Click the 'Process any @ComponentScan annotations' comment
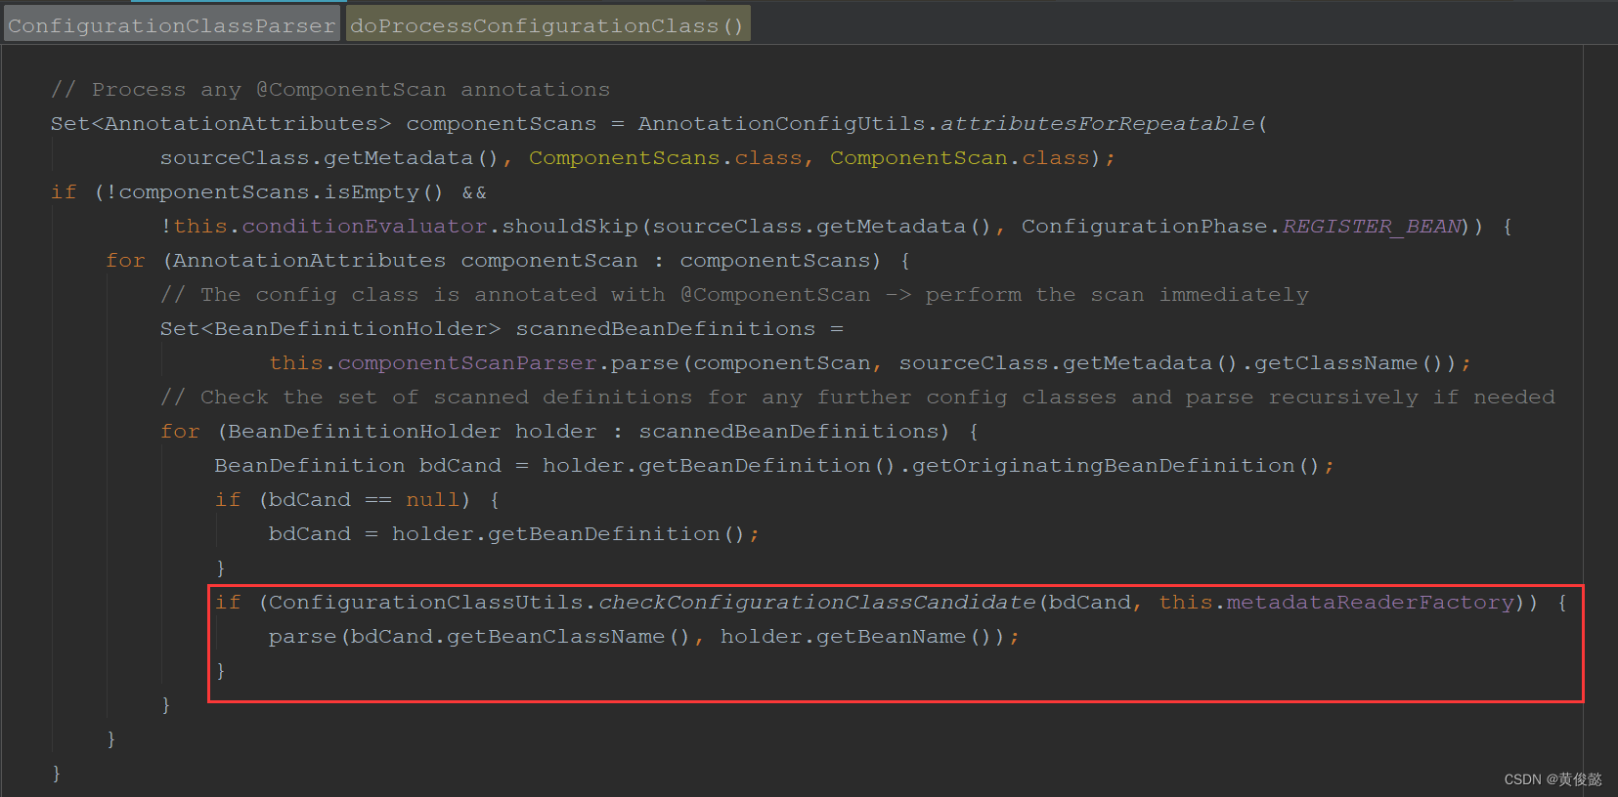Viewport: 1618px width, 797px height. pyautogui.click(x=330, y=90)
